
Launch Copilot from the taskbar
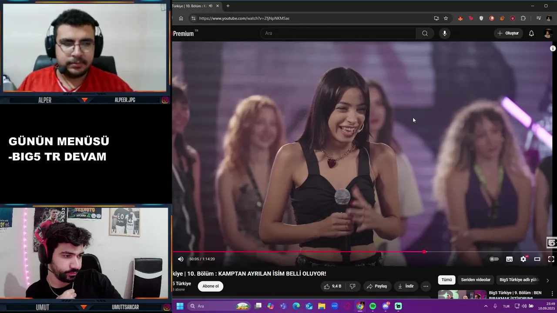tap(271, 306)
